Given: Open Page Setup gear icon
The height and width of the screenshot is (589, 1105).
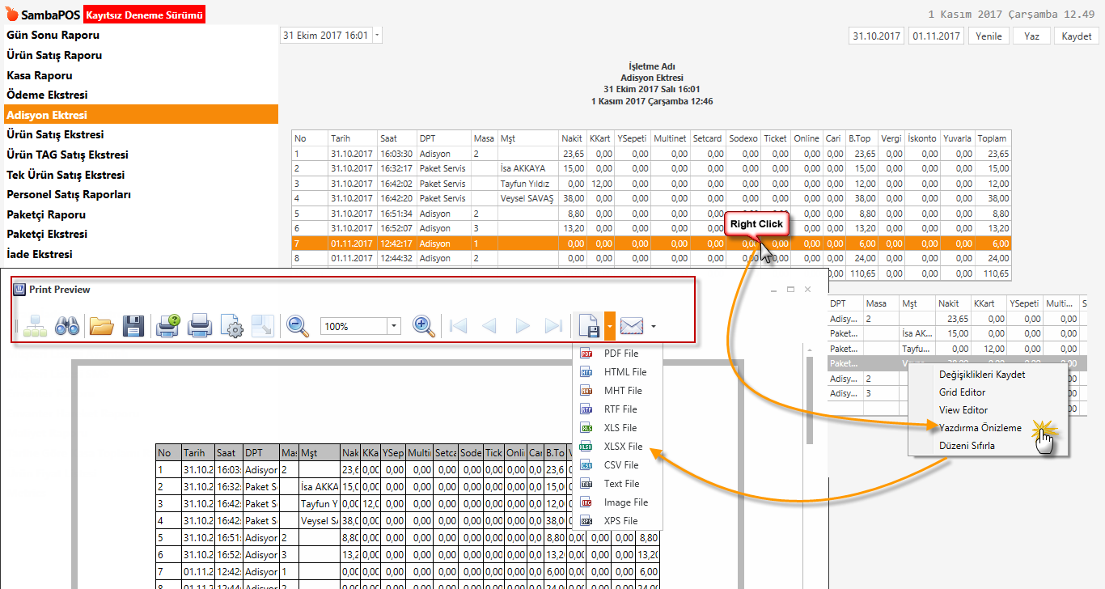Looking at the screenshot, I should tap(231, 326).
